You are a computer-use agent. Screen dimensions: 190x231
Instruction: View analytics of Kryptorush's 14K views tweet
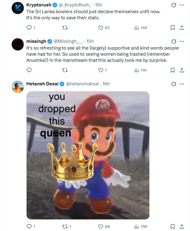(136, 28)
